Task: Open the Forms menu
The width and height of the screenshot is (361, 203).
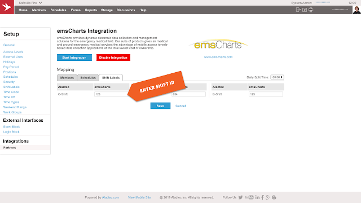Action: click(76, 10)
